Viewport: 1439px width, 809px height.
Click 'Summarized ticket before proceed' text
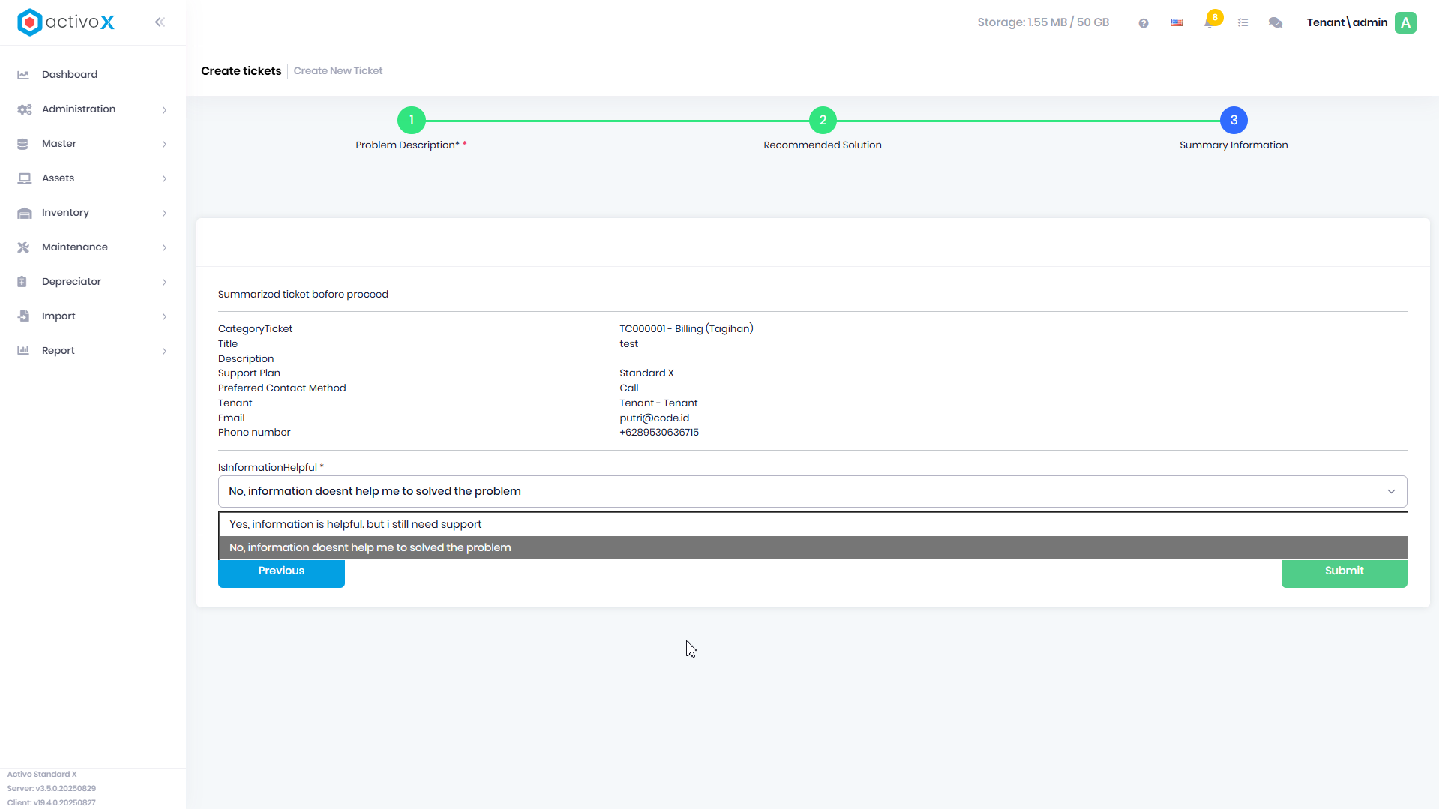(303, 295)
